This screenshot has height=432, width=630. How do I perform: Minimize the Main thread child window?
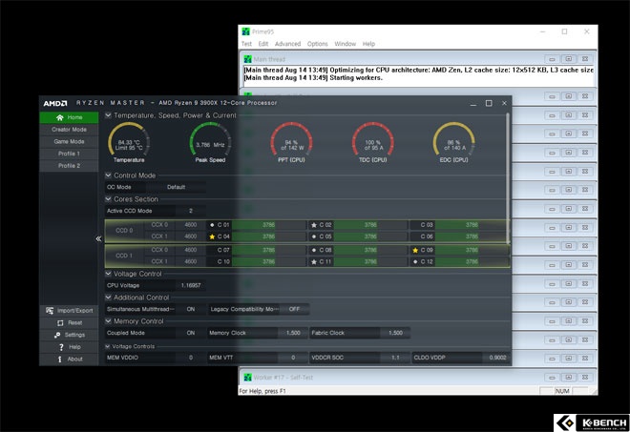[x=552, y=59]
